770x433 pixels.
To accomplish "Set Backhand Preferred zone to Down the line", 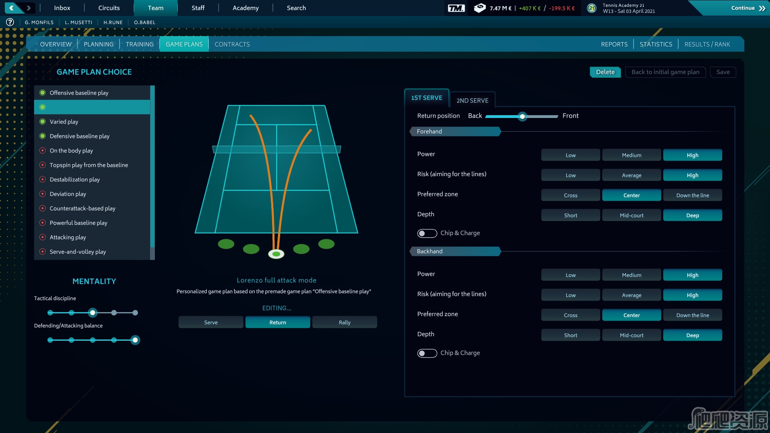I will point(693,315).
